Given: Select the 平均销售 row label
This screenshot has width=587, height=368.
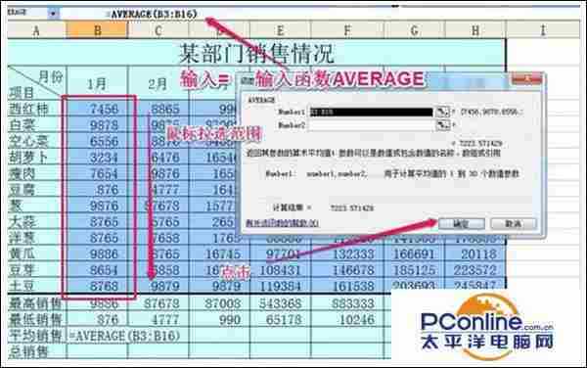Looking at the screenshot, I should click(37, 336).
